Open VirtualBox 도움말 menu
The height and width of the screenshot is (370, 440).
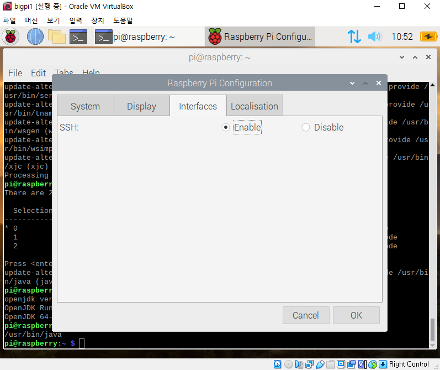click(x=123, y=20)
